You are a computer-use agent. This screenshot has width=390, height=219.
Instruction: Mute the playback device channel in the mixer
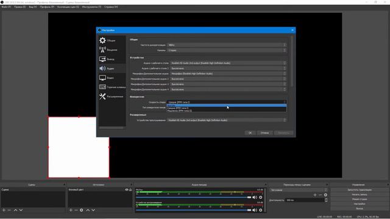(x=255, y=210)
